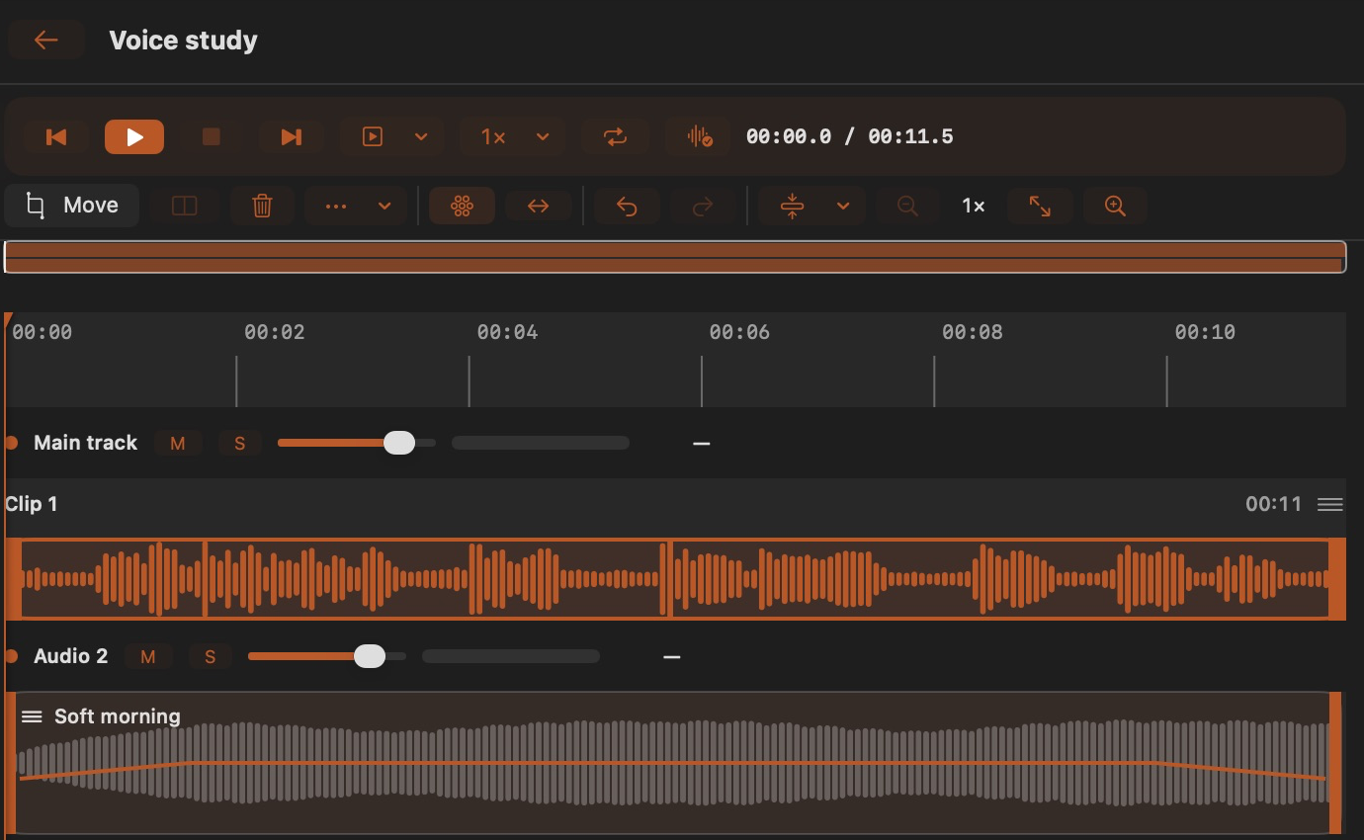Skip to the end of the project
Screen dimensions: 1364x840
pos(291,136)
